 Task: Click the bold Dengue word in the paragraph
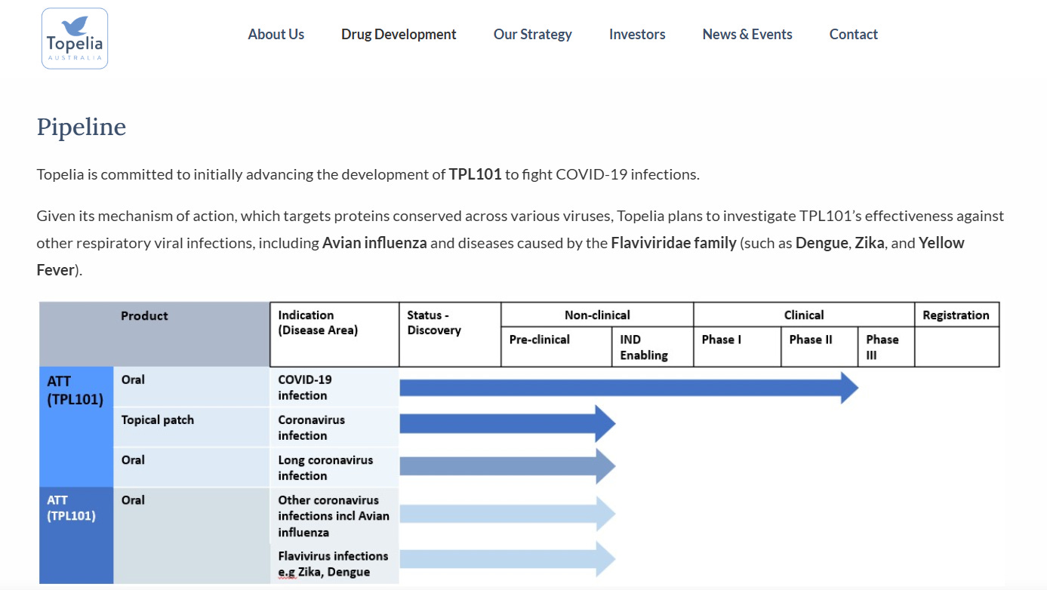coord(821,243)
